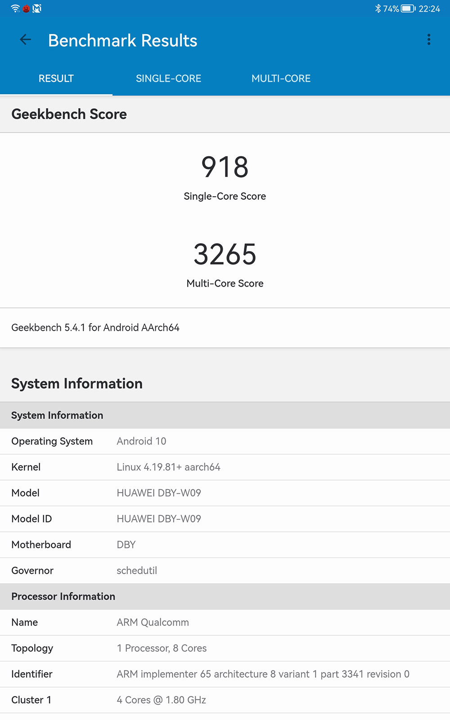Switch to the SINGLE-CORE tab
Image resolution: width=450 pixels, height=720 pixels.
(x=168, y=78)
